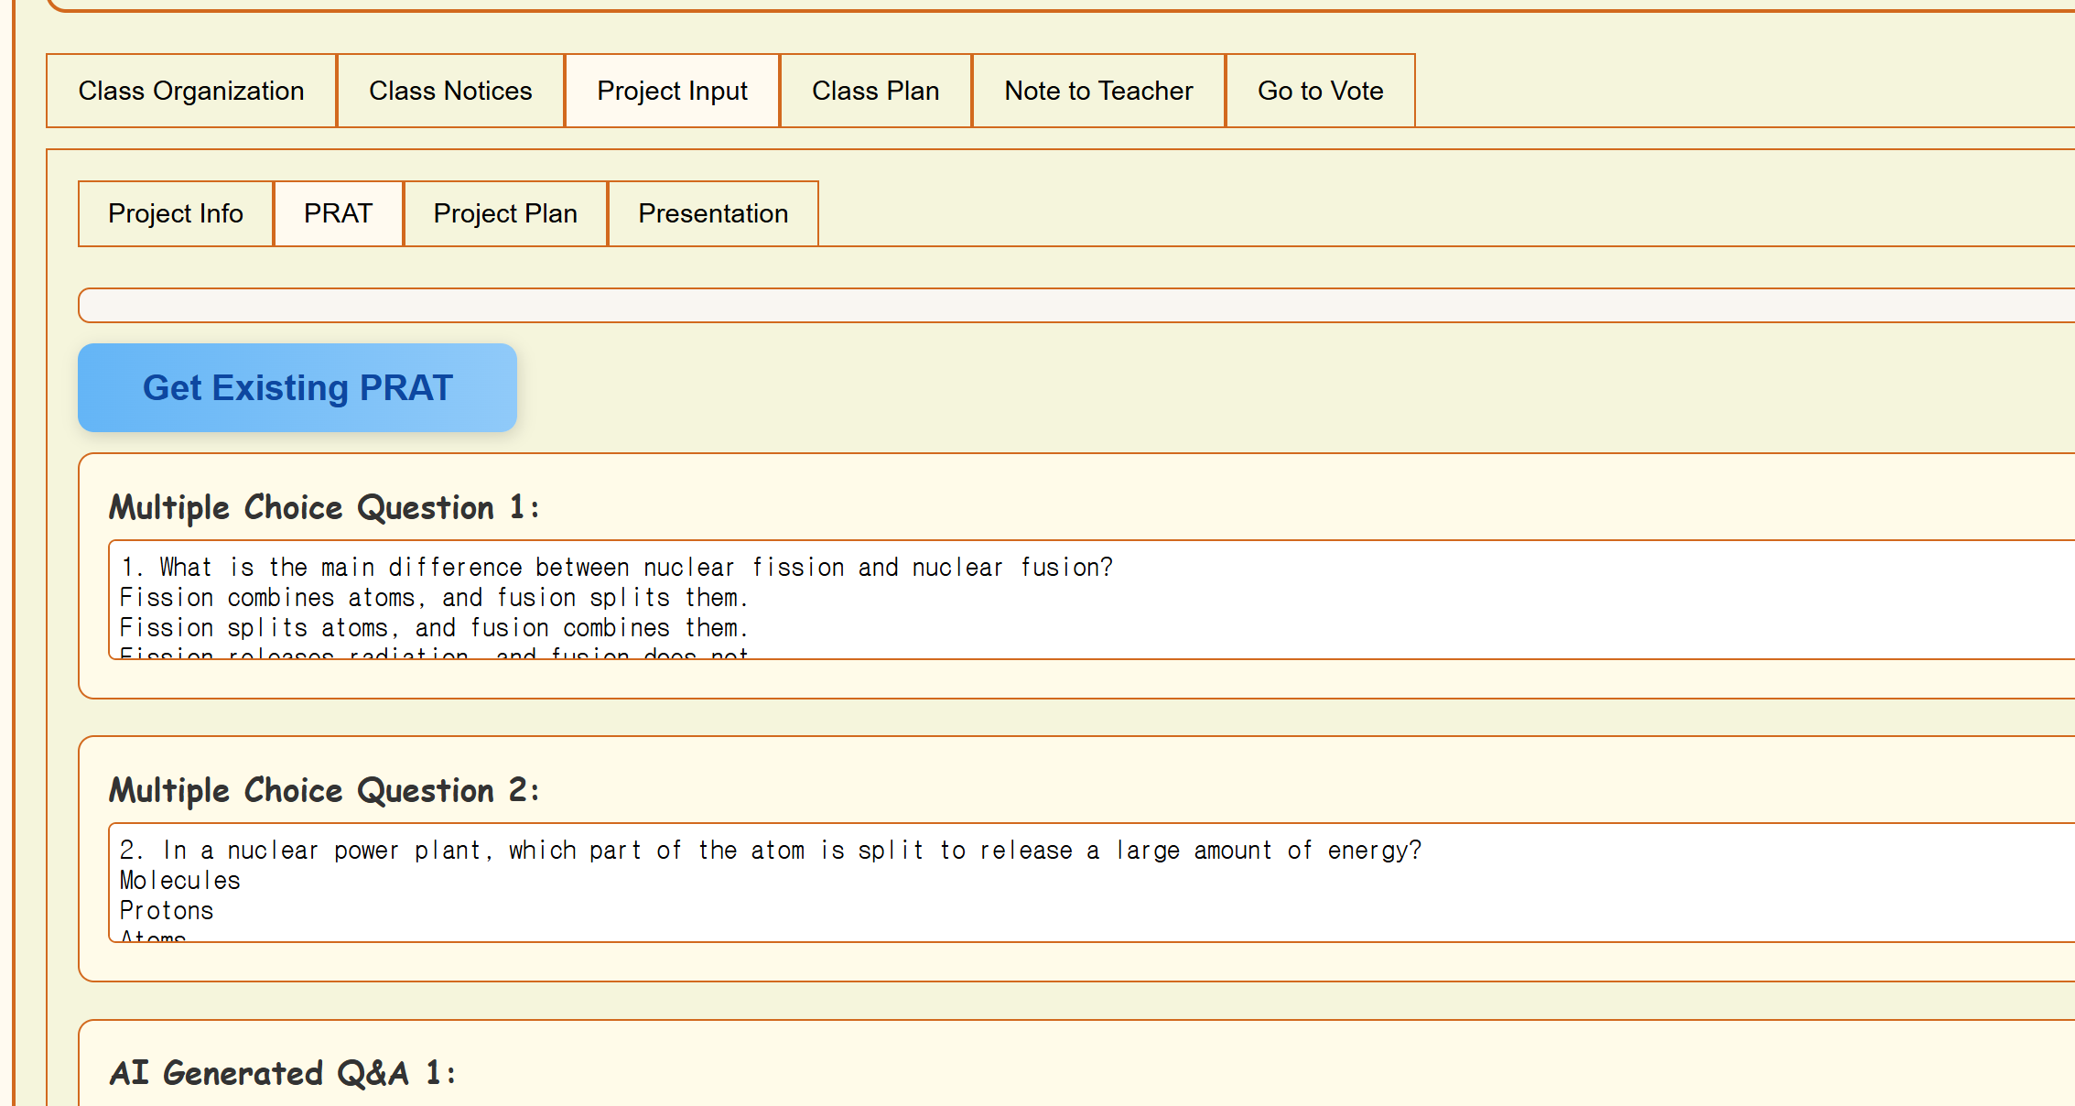This screenshot has height=1106, width=2075.
Task: Select the PRAT sub-tab
Action: tap(338, 213)
